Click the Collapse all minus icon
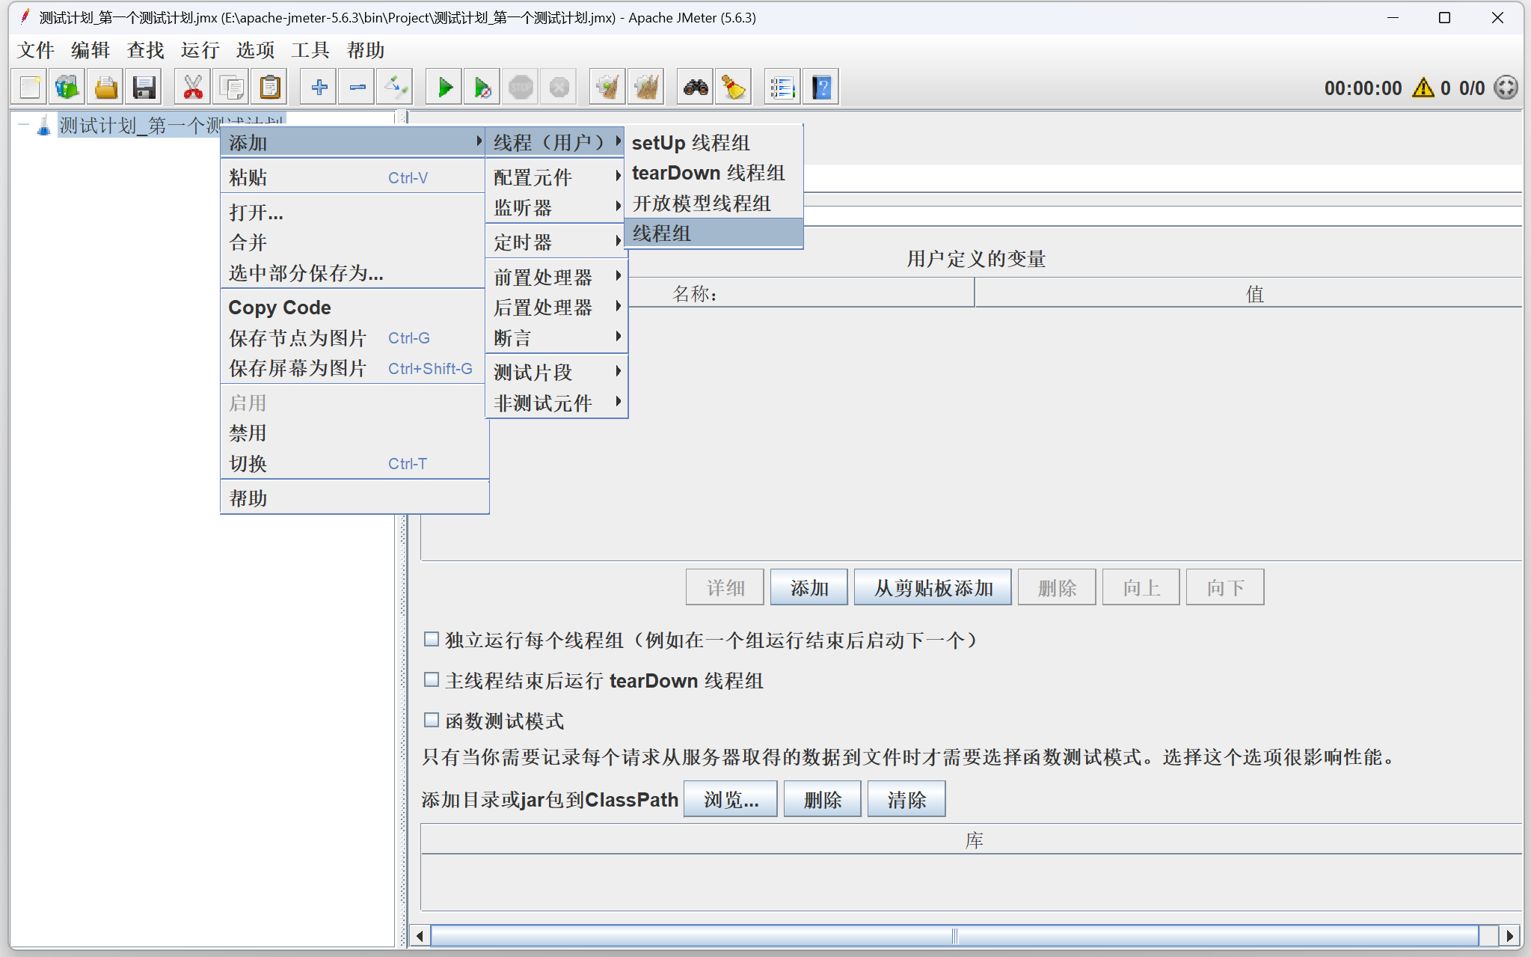The width and height of the screenshot is (1531, 957). 358,88
